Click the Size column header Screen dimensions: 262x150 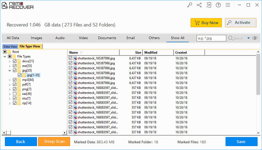131,53
